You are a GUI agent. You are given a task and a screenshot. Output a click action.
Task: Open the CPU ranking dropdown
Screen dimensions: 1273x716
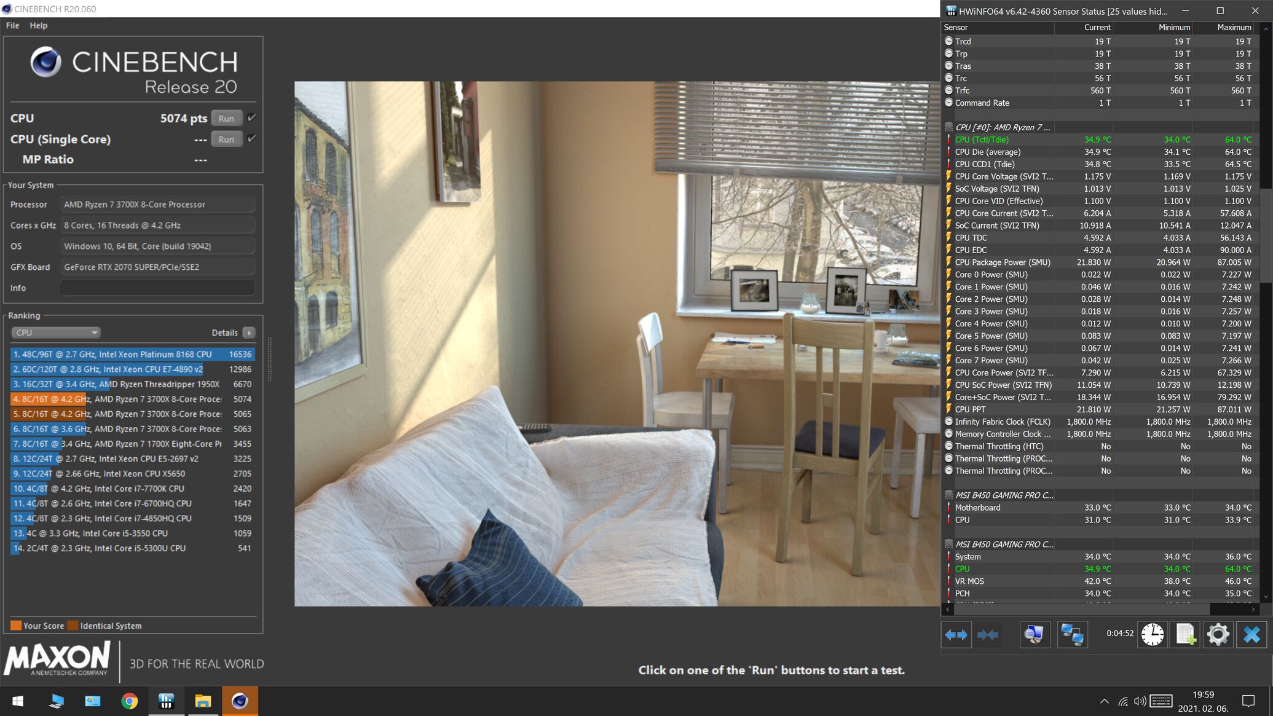click(x=55, y=332)
